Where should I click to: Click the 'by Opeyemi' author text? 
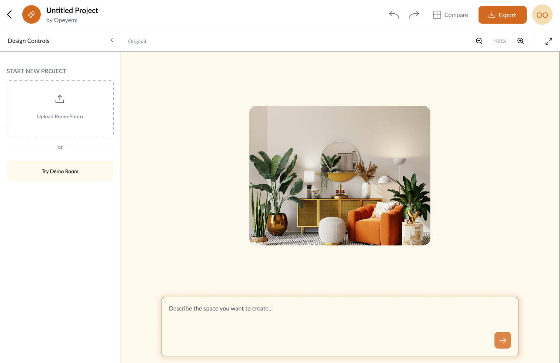click(62, 20)
